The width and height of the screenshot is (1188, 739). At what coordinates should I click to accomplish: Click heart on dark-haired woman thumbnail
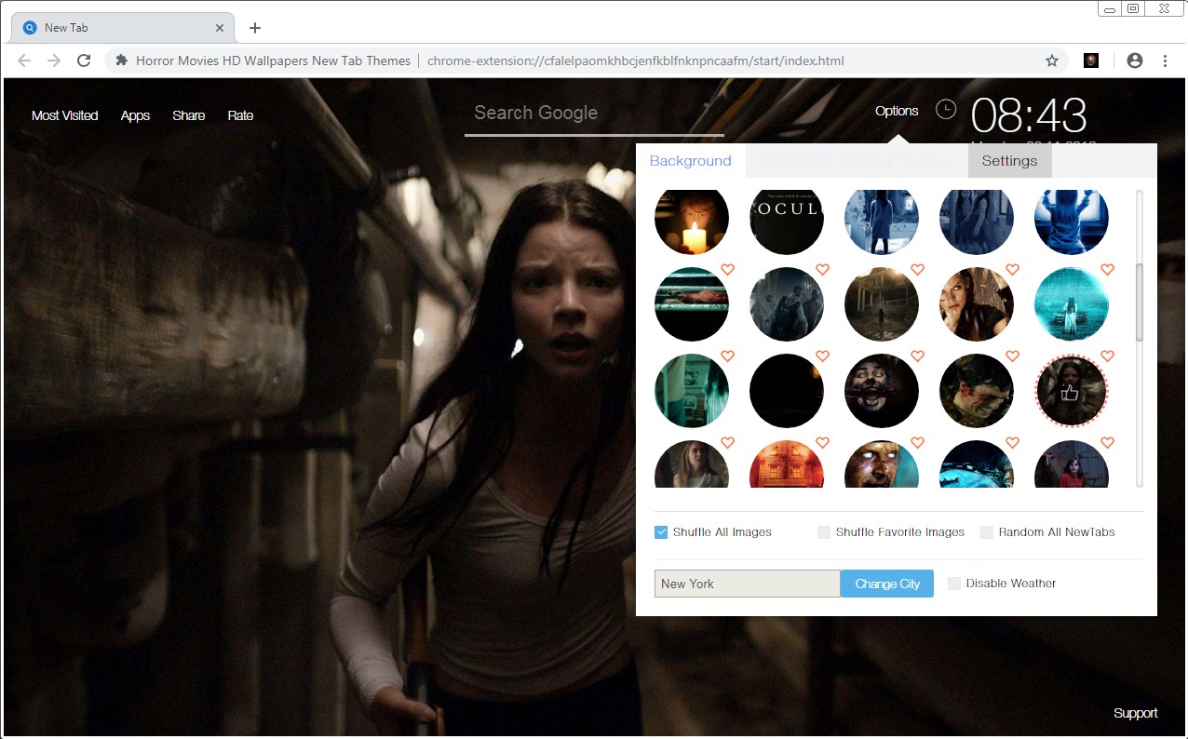pos(1013,270)
